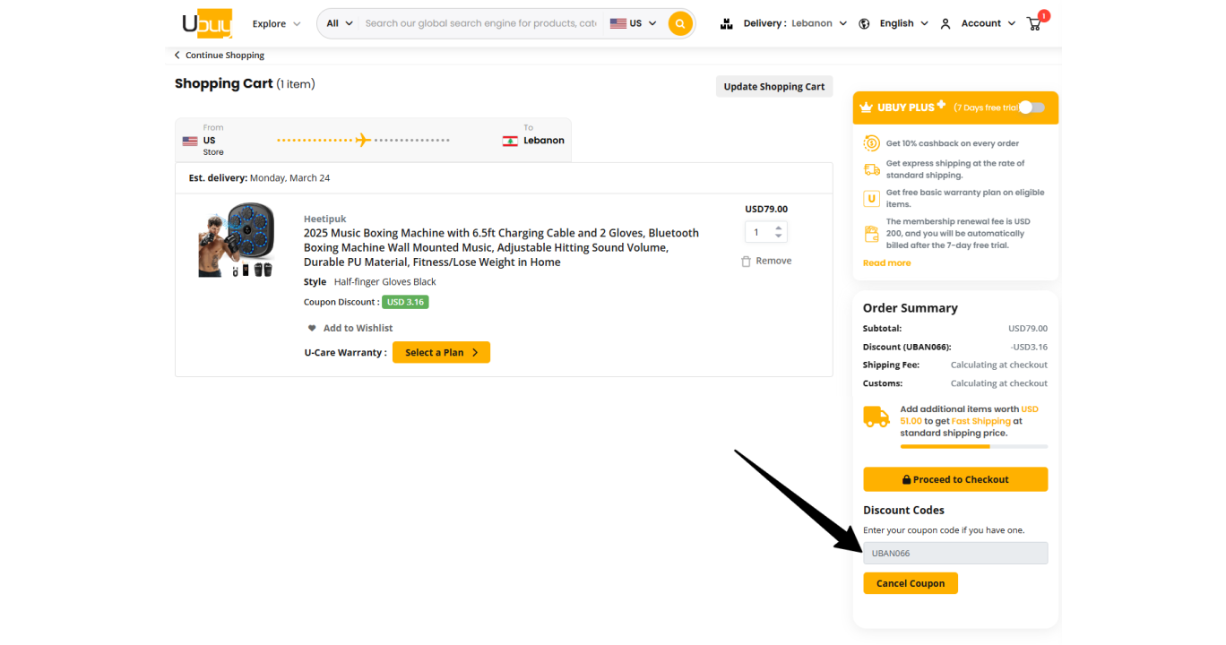Click the Ubuy logo

tap(207, 23)
